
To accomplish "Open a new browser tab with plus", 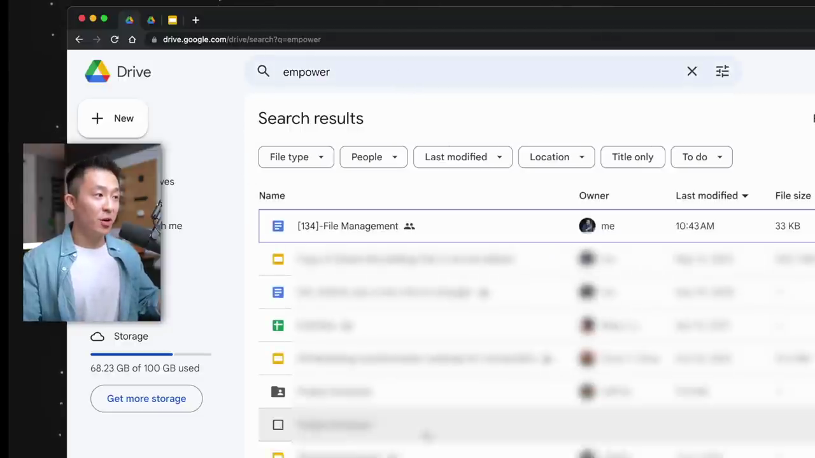I will (x=195, y=20).
